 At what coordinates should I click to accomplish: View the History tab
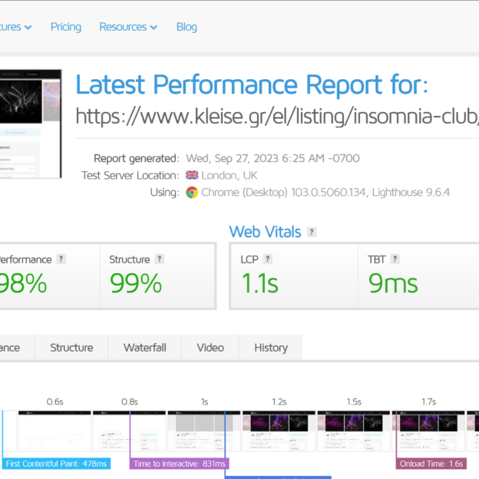(271, 348)
